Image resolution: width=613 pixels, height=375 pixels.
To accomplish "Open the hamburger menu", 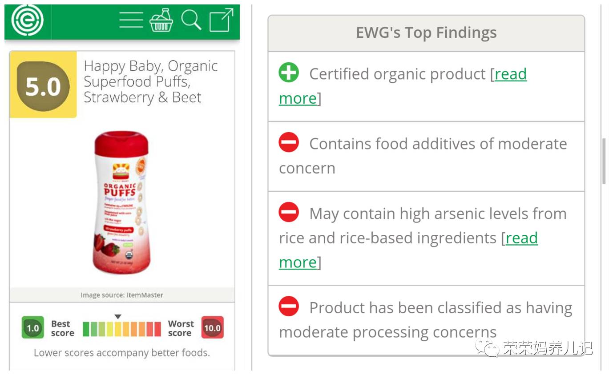I will coord(131,20).
